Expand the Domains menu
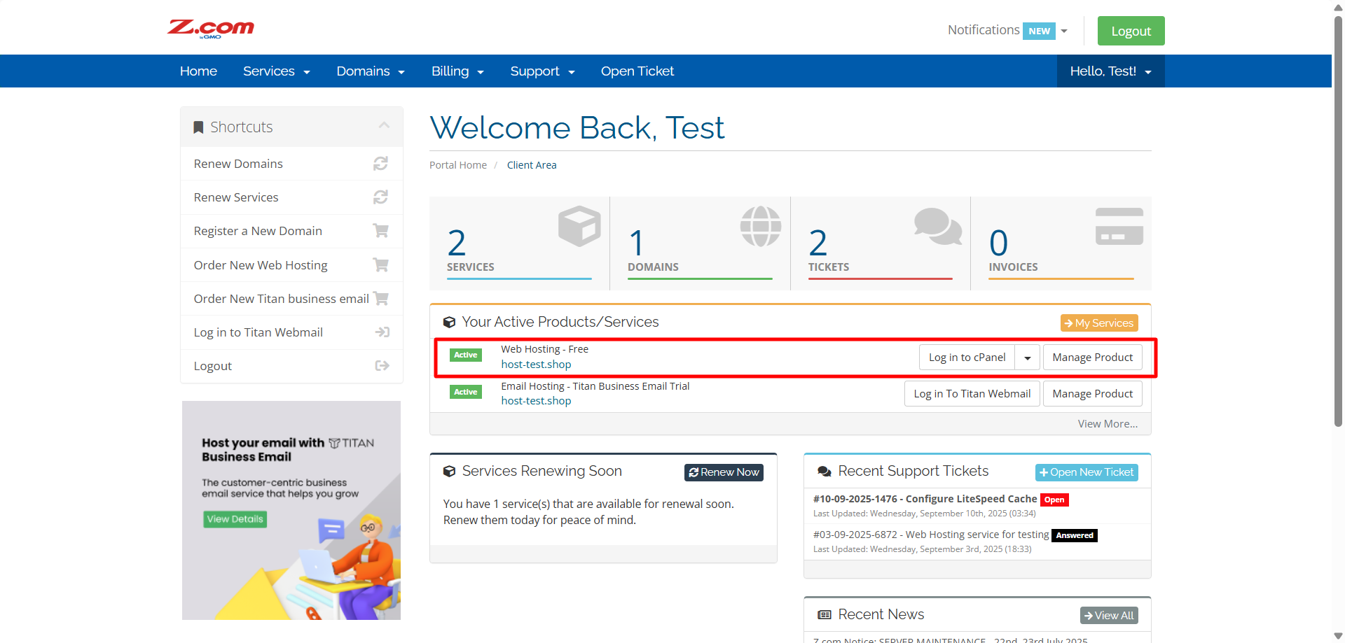This screenshot has width=1345, height=643. pyautogui.click(x=371, y=71)
